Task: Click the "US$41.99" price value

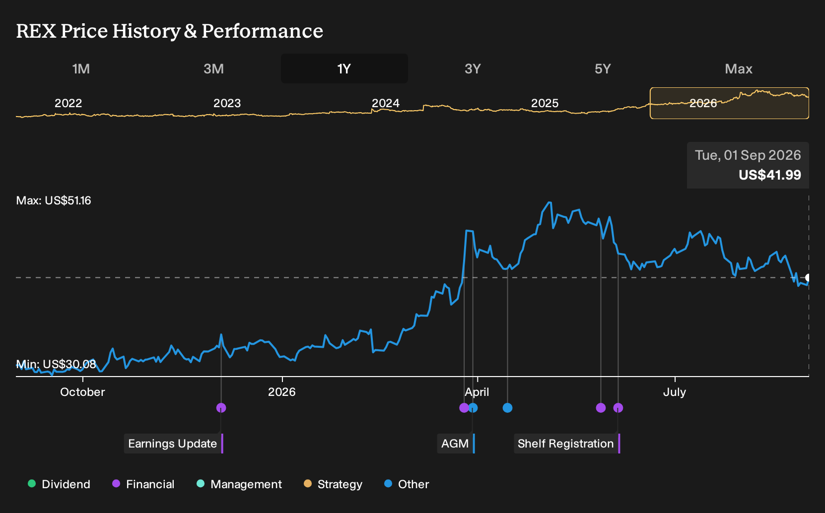Action: (770, 175)
